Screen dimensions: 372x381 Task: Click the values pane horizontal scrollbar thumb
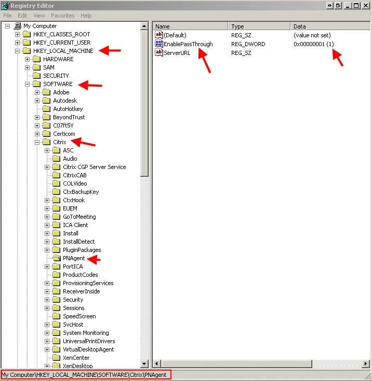pos(236,364)
